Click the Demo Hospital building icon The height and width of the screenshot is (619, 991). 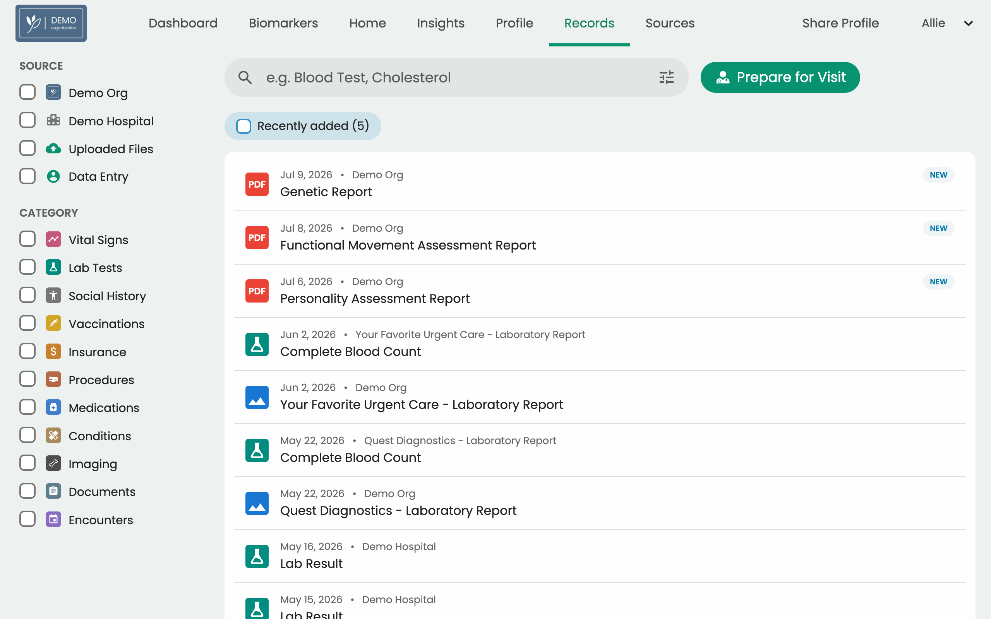(x=53, y=120)
